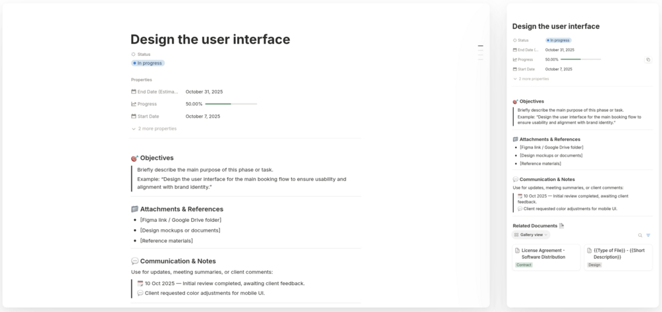Click the page icon beside Related Documents heading
Image resolution: width=662 pixels, height=312 pixels.
point(561,226)
